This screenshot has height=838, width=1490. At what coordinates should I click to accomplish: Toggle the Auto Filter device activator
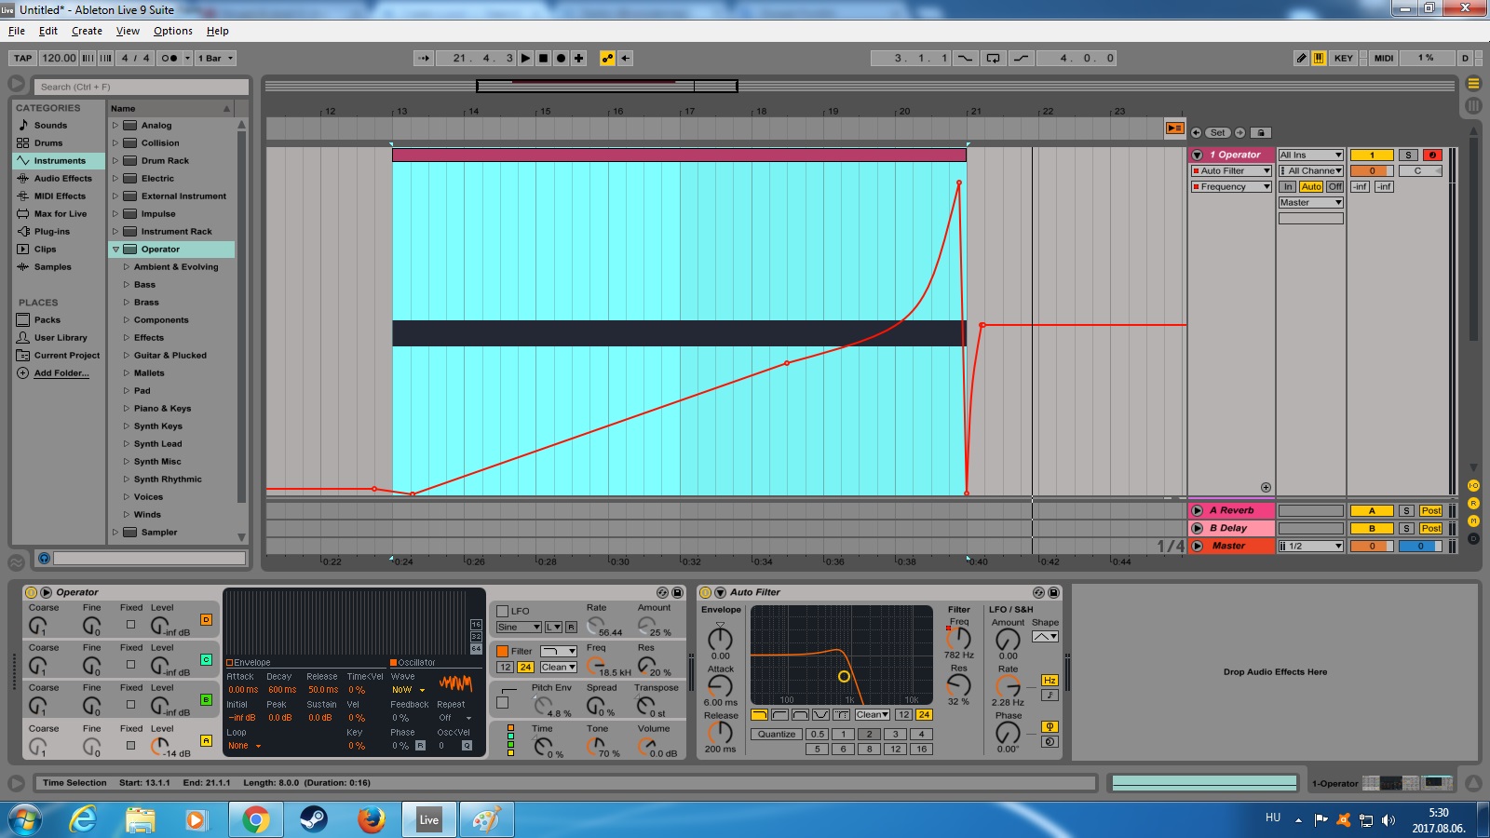coord(705,592)
